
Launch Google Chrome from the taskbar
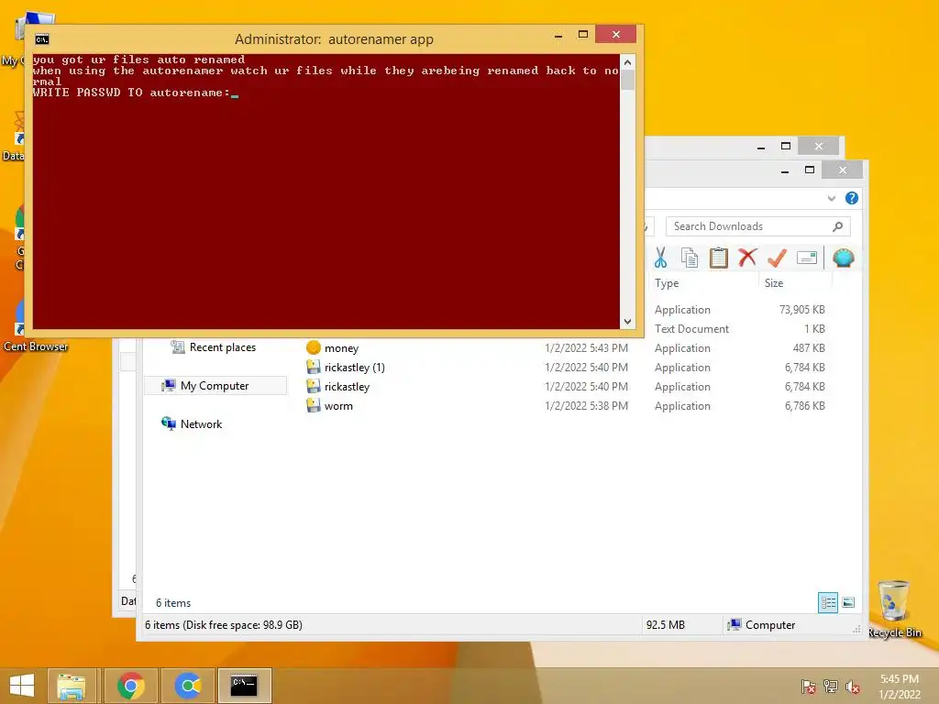pos(130,686)
